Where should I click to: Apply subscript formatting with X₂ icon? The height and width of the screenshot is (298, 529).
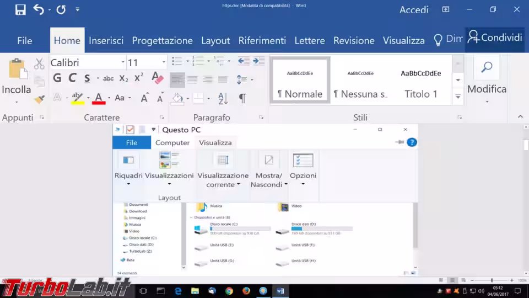point(123,78)
